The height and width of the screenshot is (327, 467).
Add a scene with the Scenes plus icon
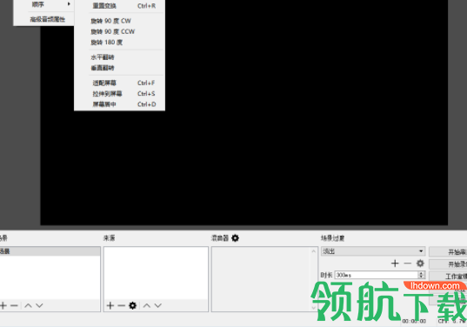click(x=3, y=305)
